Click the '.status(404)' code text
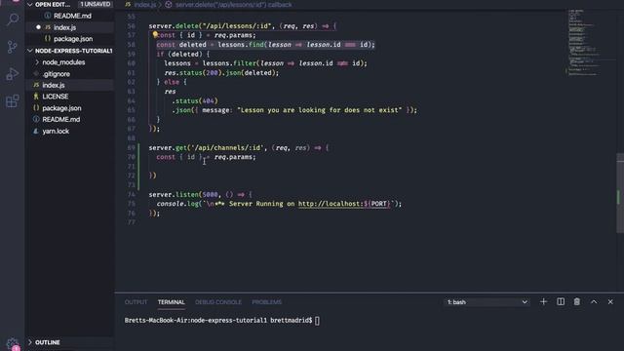This screenshot has width=624, height=351. click(x=195, y=101)
